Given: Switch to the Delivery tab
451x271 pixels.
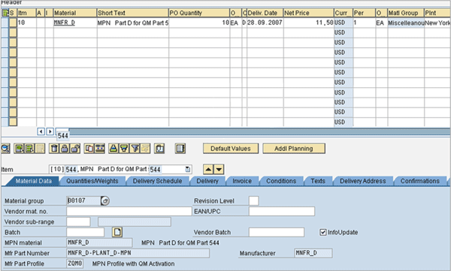Looking at the screenshot, I should click(x=207, y=181).
